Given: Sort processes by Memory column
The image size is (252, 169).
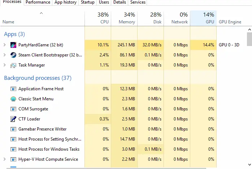Looking at the screenshot, I should 124,18.
